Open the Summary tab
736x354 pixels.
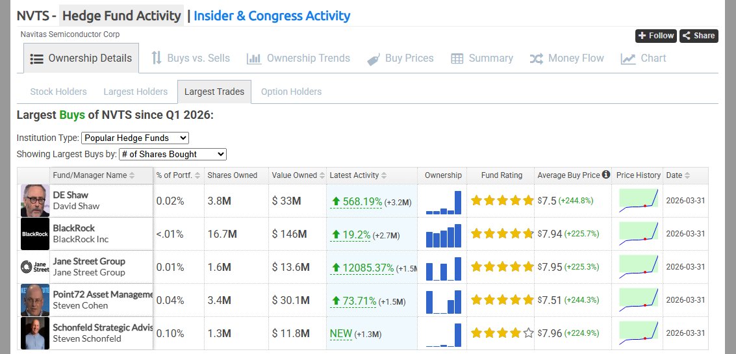click(482, 58)
